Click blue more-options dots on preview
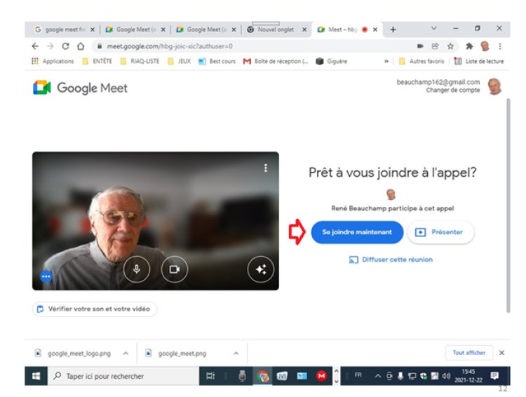 pyautogui.click(x=46, y=276)
